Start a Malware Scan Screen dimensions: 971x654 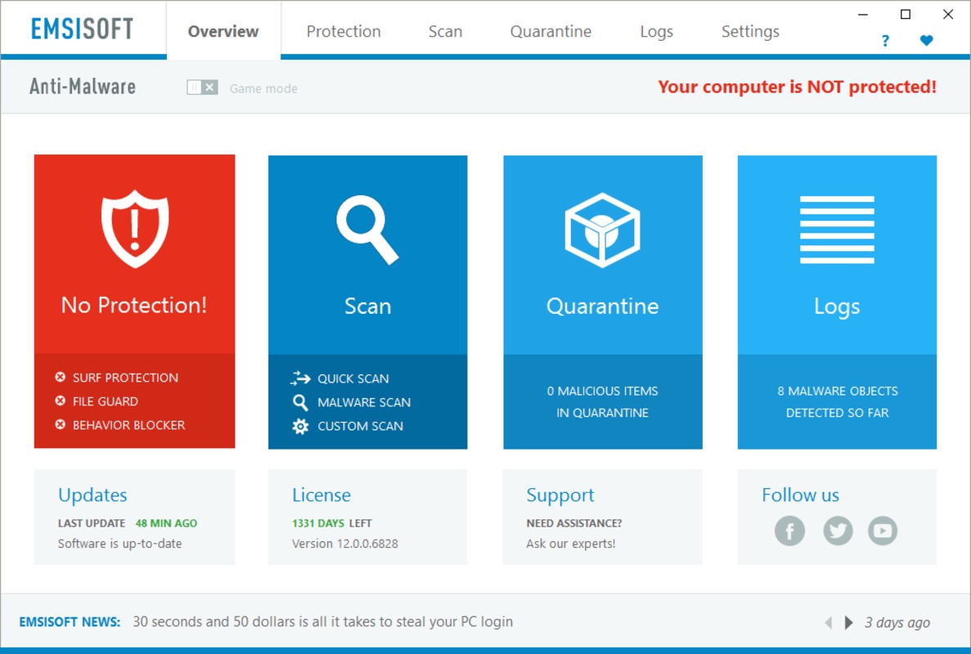[364, 402]
